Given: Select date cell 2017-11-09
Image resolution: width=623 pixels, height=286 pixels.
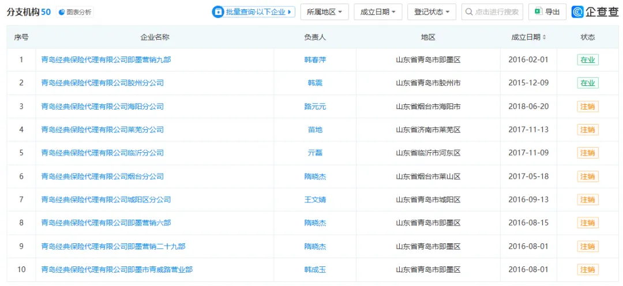Looking at the screenshot, I should (528, 153).
